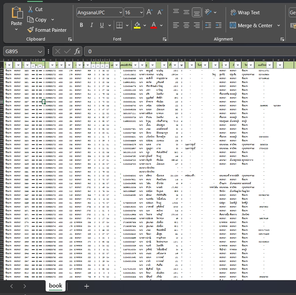Open the filter dropdown in column W
The image size is (296, 295).
(182, 65)
